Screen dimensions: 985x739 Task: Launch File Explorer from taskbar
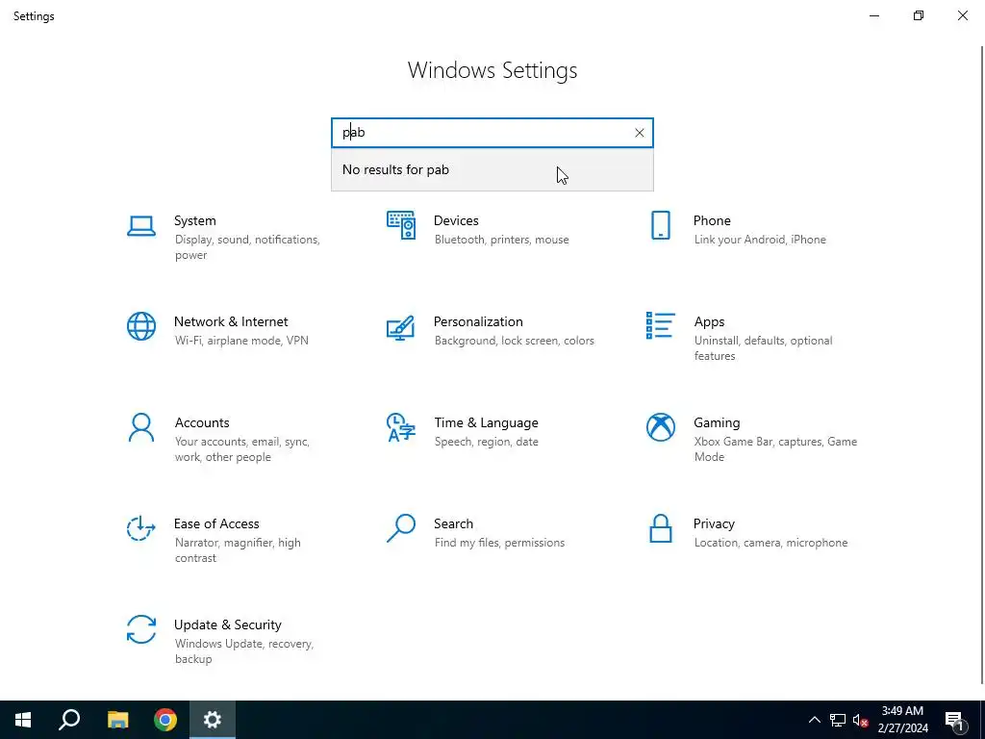pos(117,720)
